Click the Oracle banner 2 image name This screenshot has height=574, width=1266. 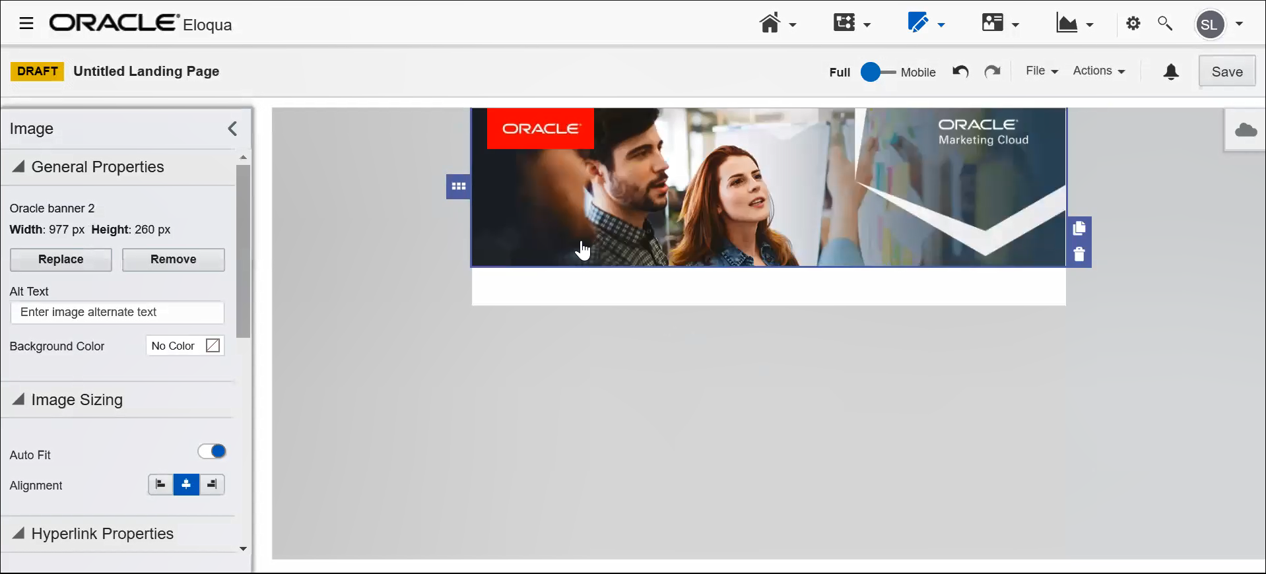[52, 208]
